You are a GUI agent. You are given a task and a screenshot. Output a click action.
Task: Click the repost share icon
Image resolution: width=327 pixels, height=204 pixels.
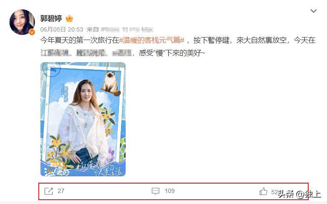(49, 191)
